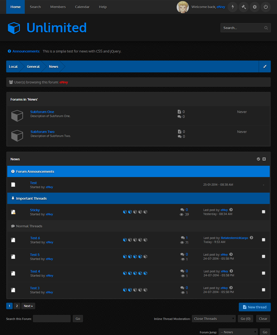Open the Inline Thread Moderation dropdown

[214, 319]
